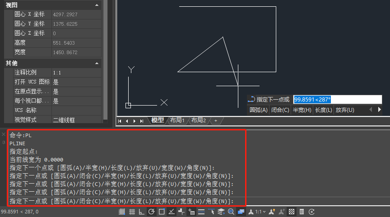
Task: Select the 圆心 Y 坐标 value 1375.6225
Action: coord(76,24)
